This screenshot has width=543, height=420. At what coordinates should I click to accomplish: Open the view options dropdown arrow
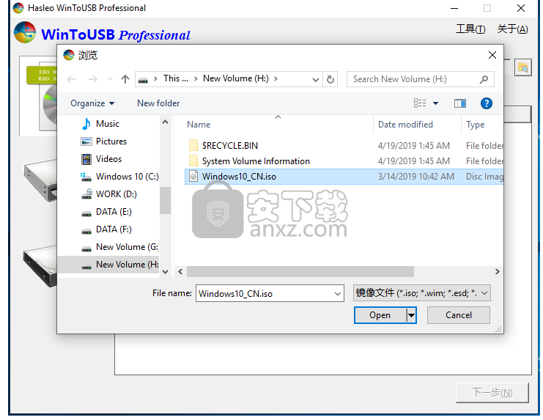pyautogui.click(x=436, y=103)
